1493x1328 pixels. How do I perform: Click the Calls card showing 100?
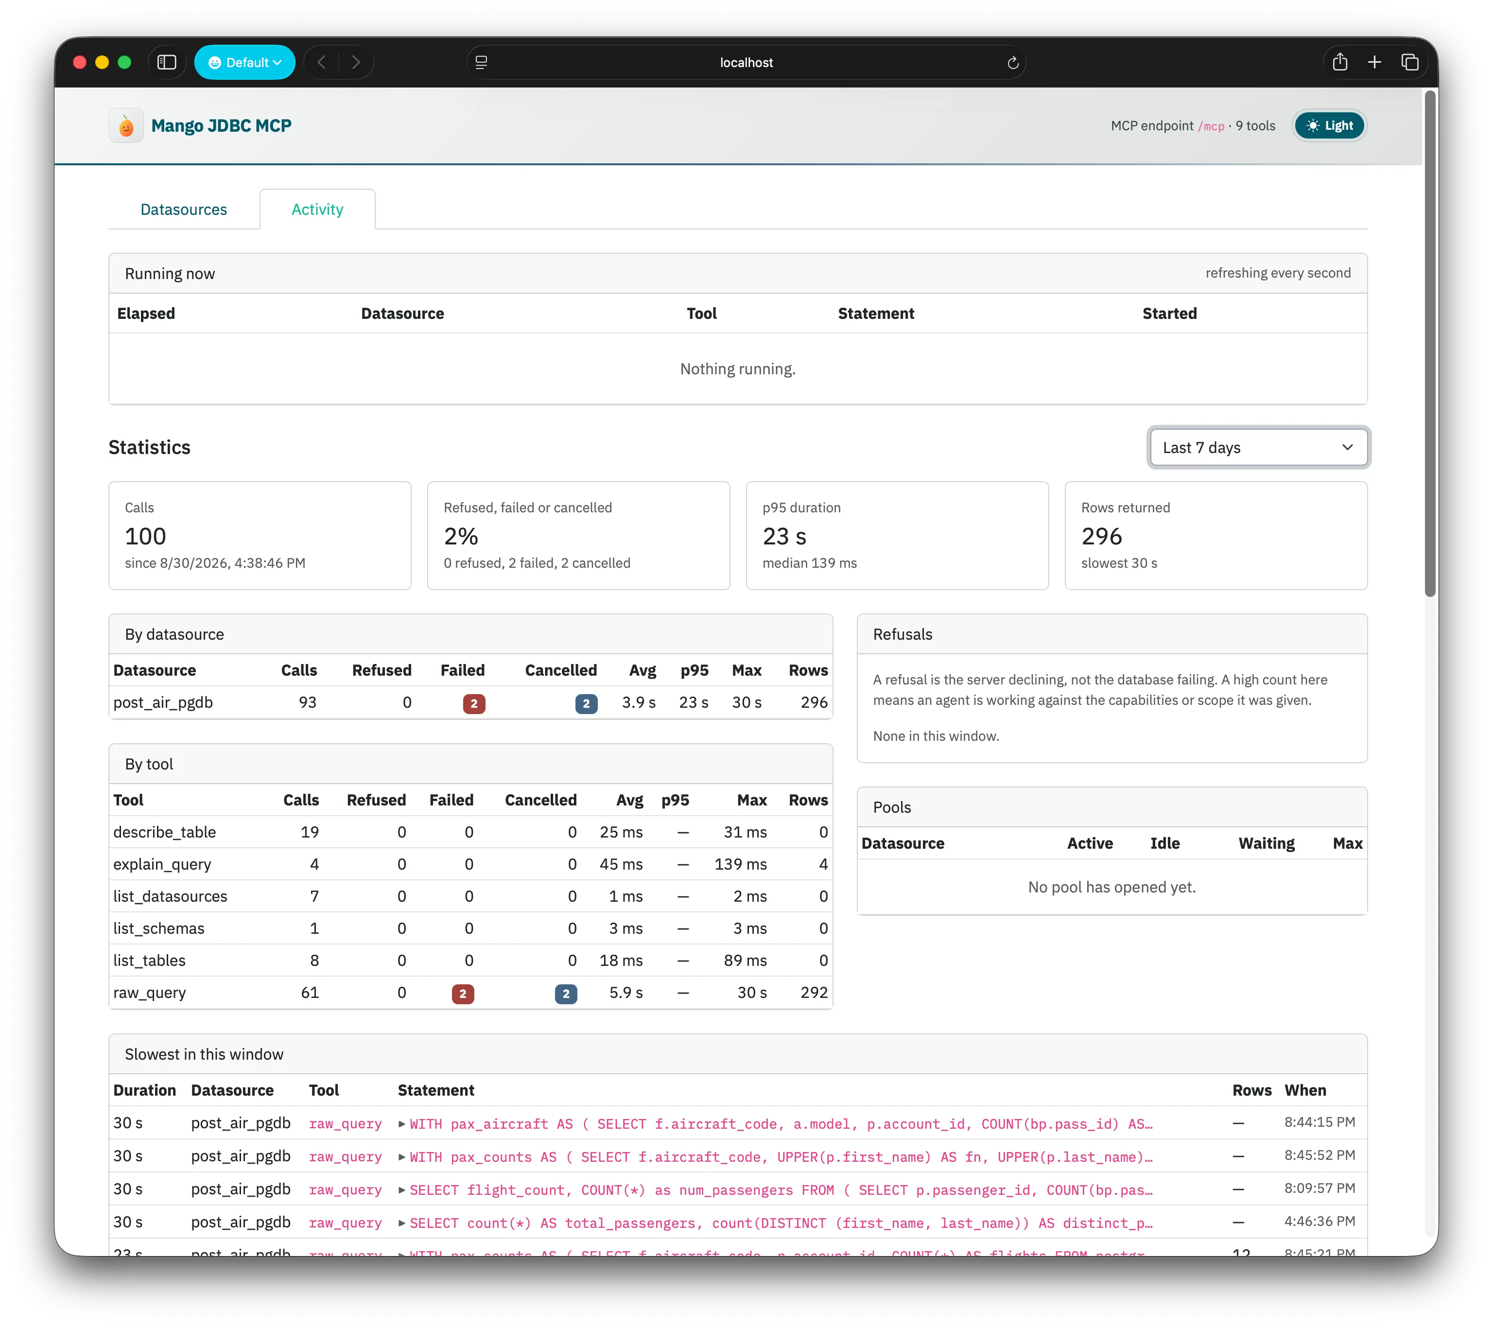coord(260,536)
